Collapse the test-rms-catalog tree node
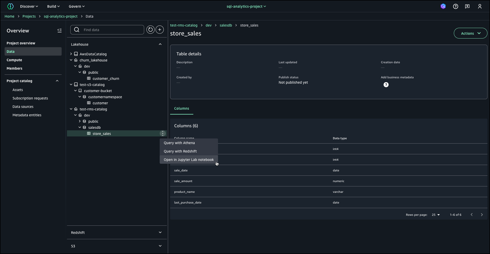 point(71,109)
